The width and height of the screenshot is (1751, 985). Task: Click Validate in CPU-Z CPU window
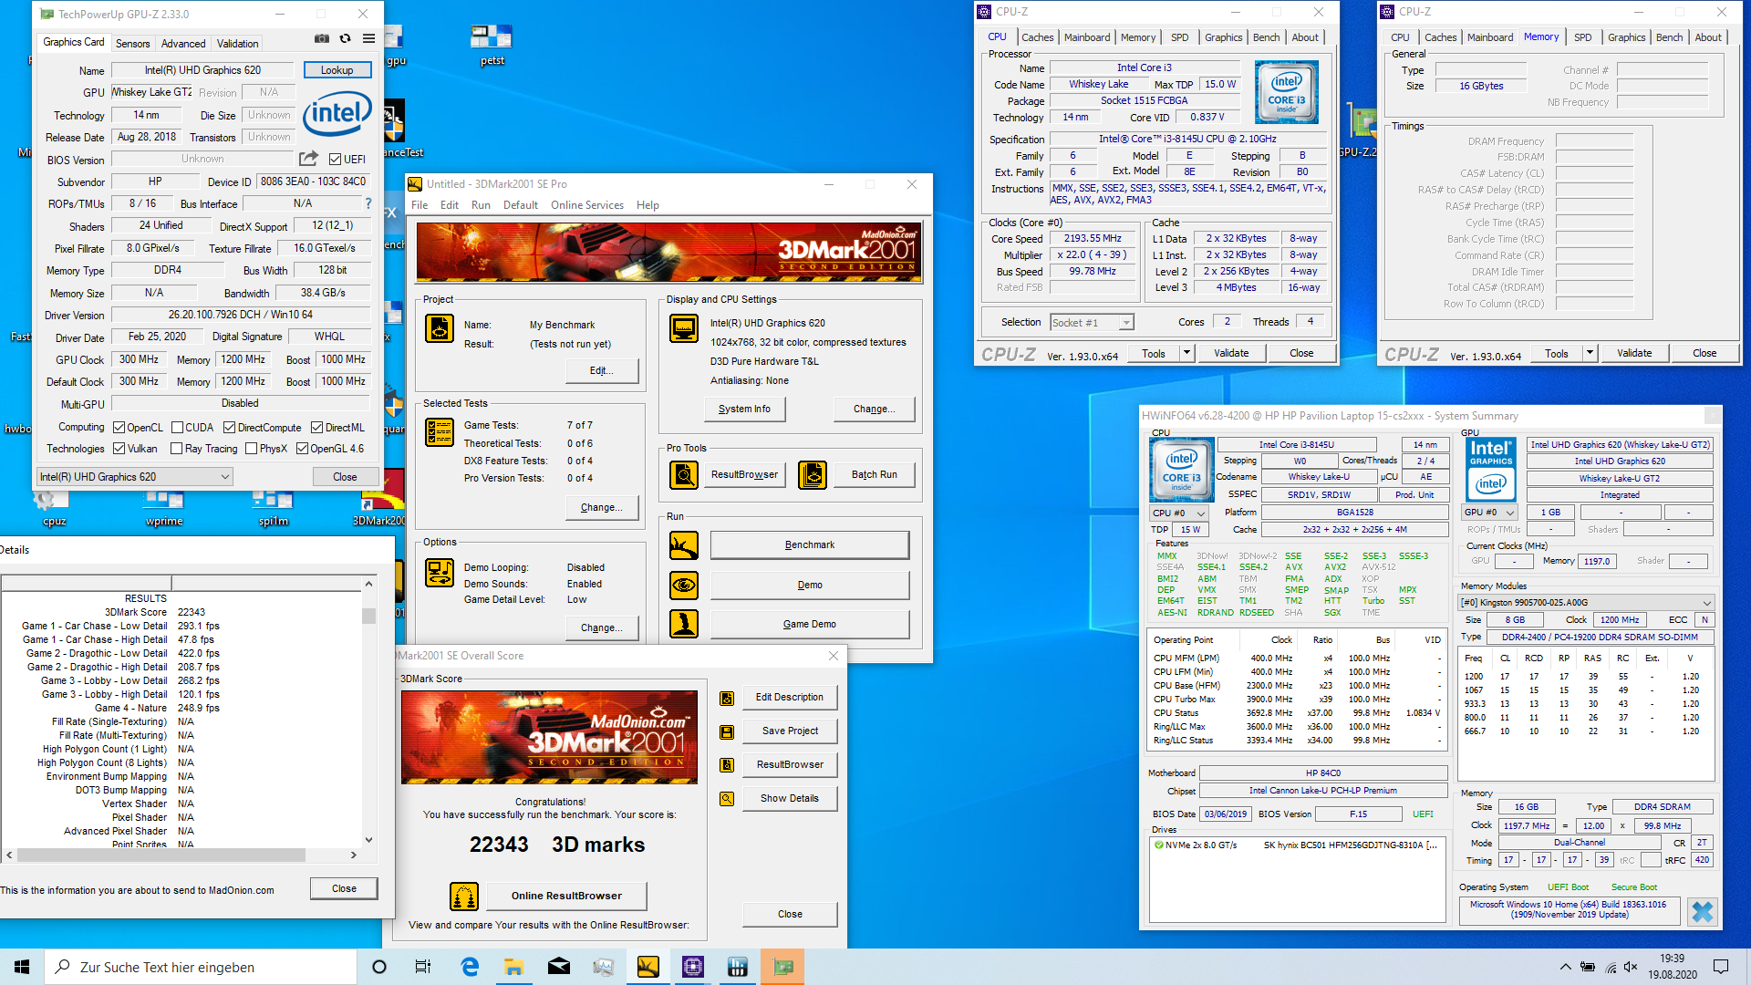coord(1231,353)
